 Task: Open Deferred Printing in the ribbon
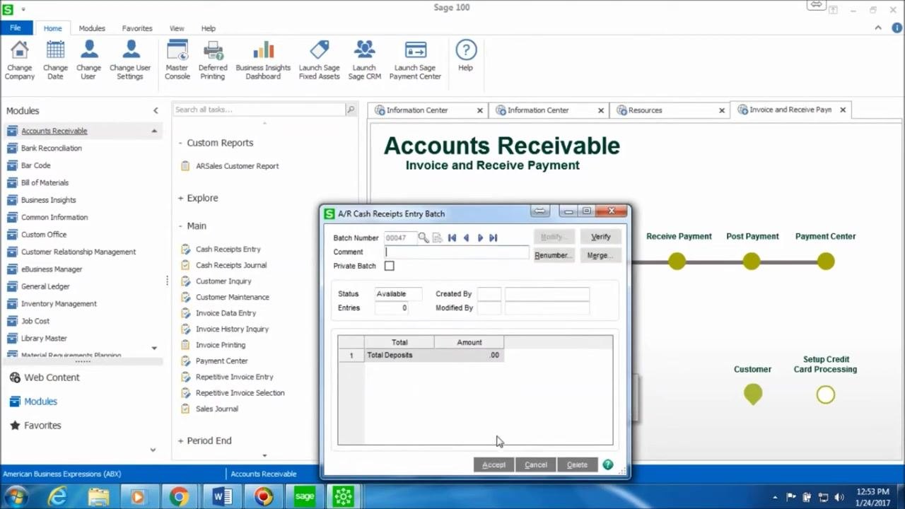(213, 60)
